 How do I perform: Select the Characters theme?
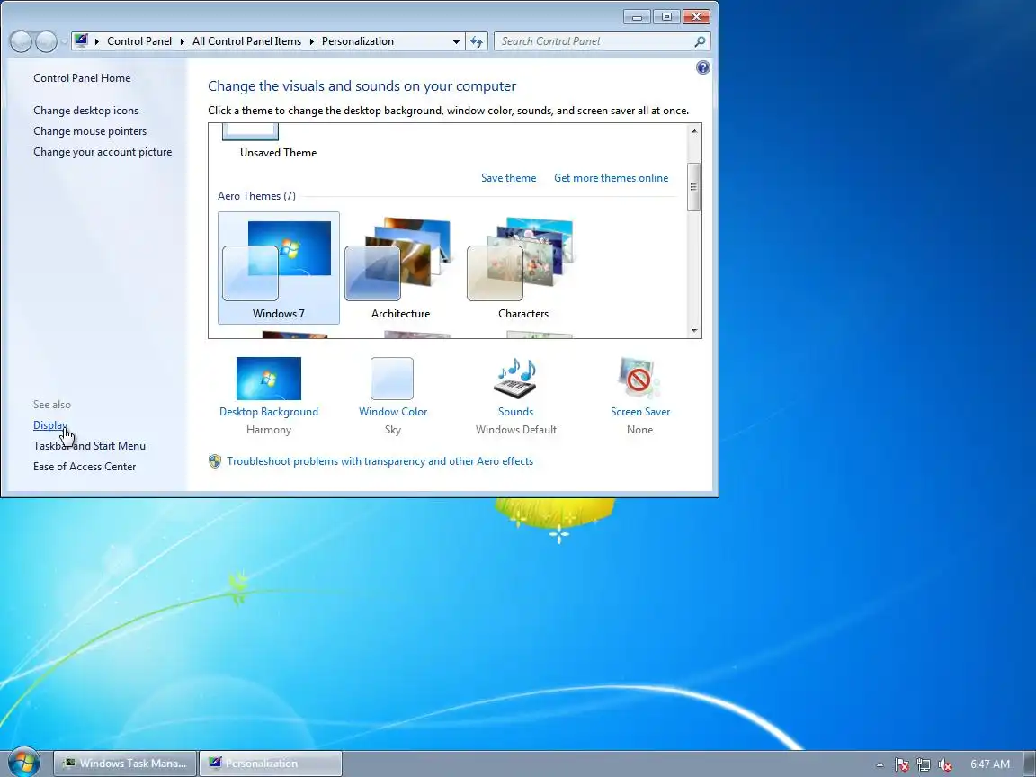point(523,268)
